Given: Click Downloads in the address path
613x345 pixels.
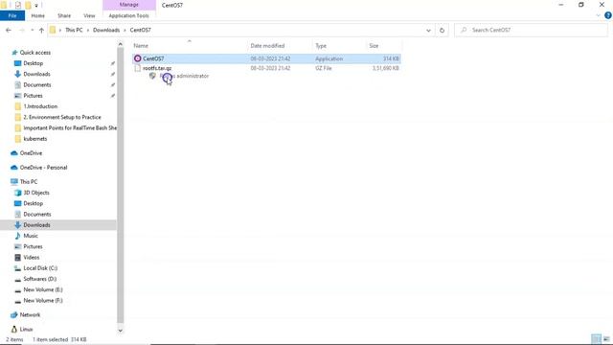Looking at the screenshot, I should 106,30.
